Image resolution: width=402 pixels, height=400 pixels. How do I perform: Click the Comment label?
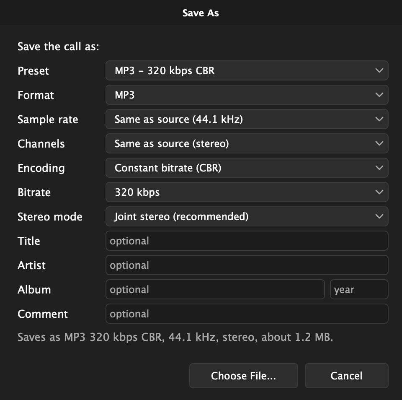pyautogui.click(x=43, y=314)
